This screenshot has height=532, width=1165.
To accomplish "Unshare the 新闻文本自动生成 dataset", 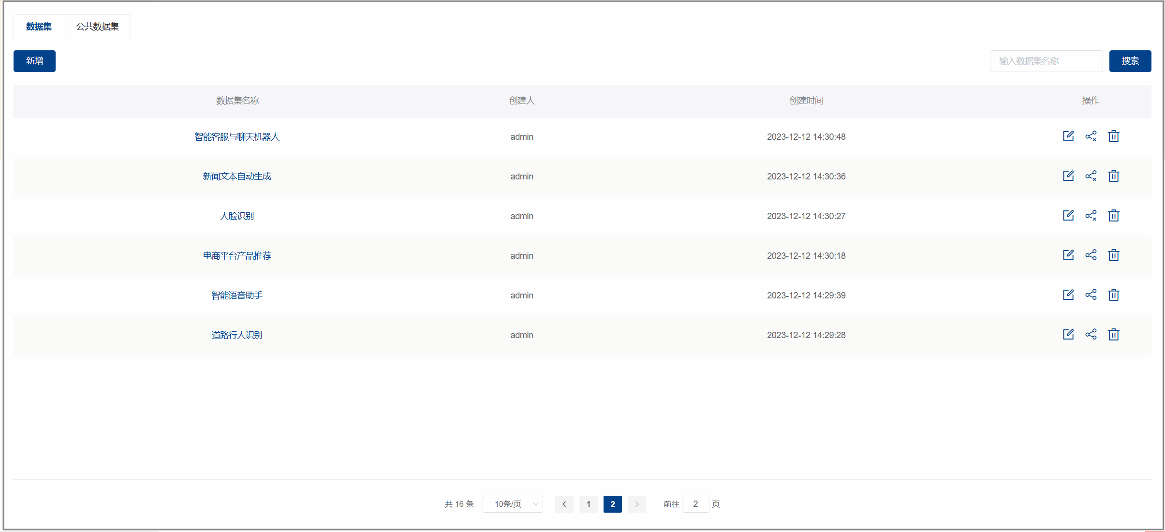I will (1091, 176).
